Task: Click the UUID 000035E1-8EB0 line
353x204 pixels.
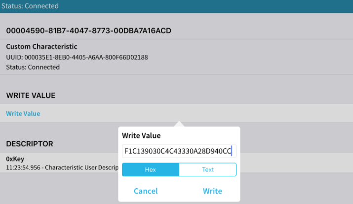Action: tap(77, 57)
